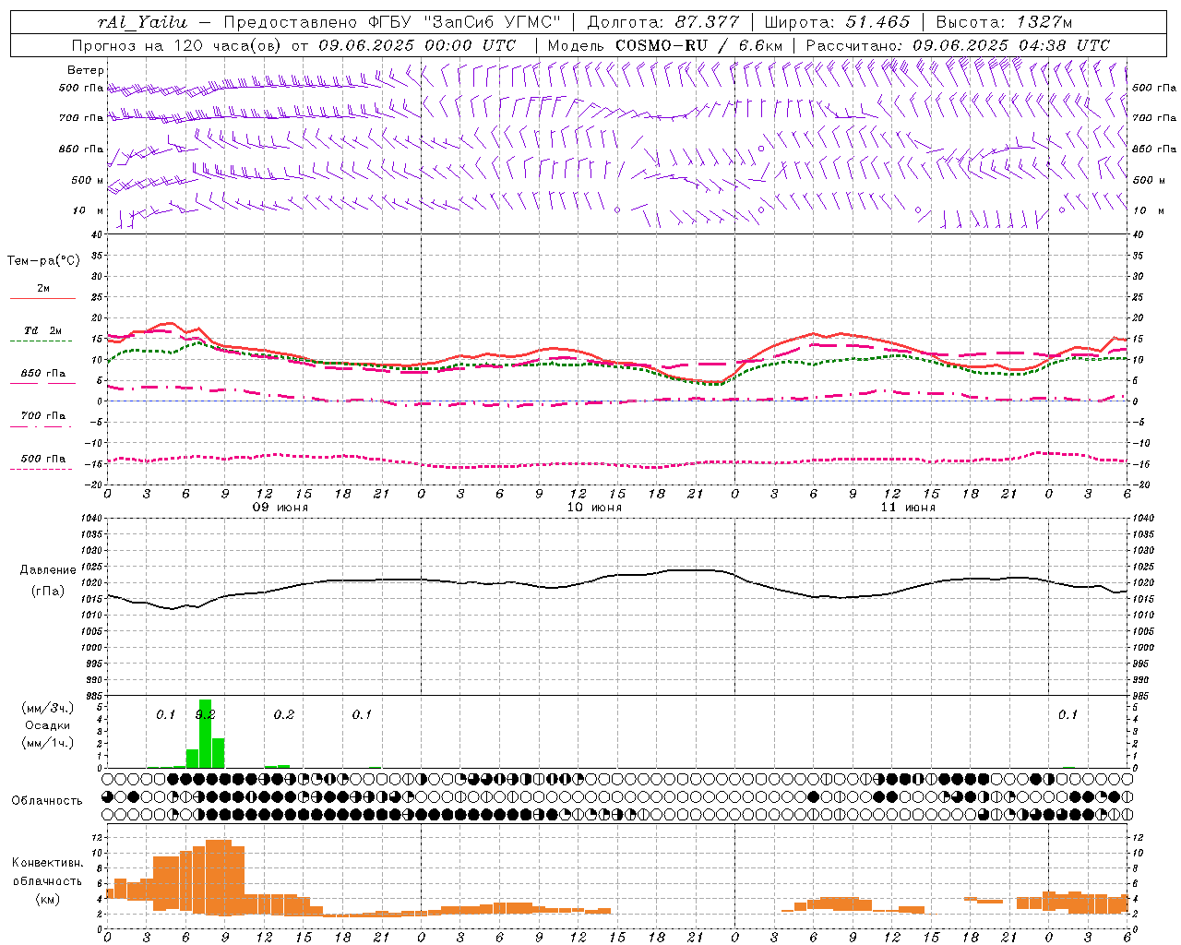Click the 'Td 2м' dew point legend entry
Viewport: 1181px width, 945px height.
43,330
